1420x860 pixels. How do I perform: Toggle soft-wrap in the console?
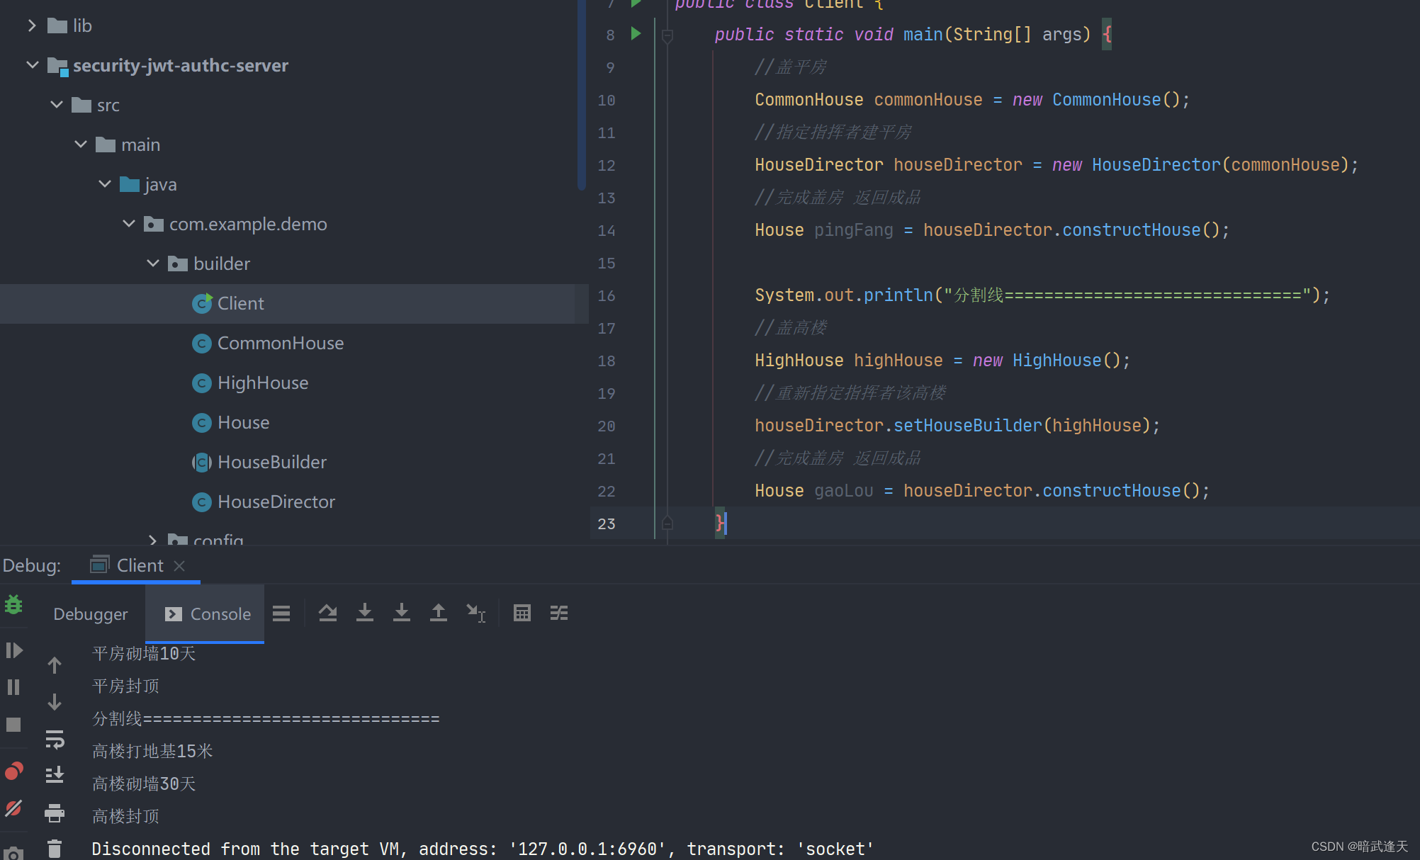tap(55, 739)
